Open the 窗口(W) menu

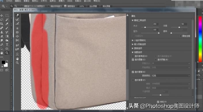[87, 1]
